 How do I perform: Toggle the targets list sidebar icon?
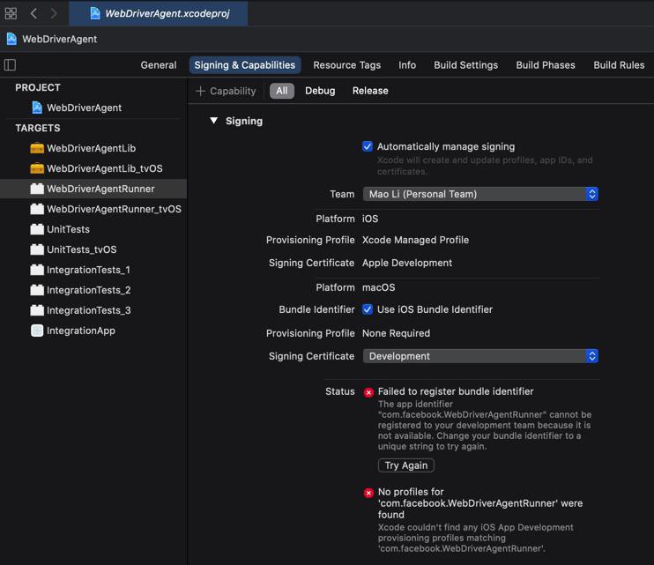tap(10, 65)
